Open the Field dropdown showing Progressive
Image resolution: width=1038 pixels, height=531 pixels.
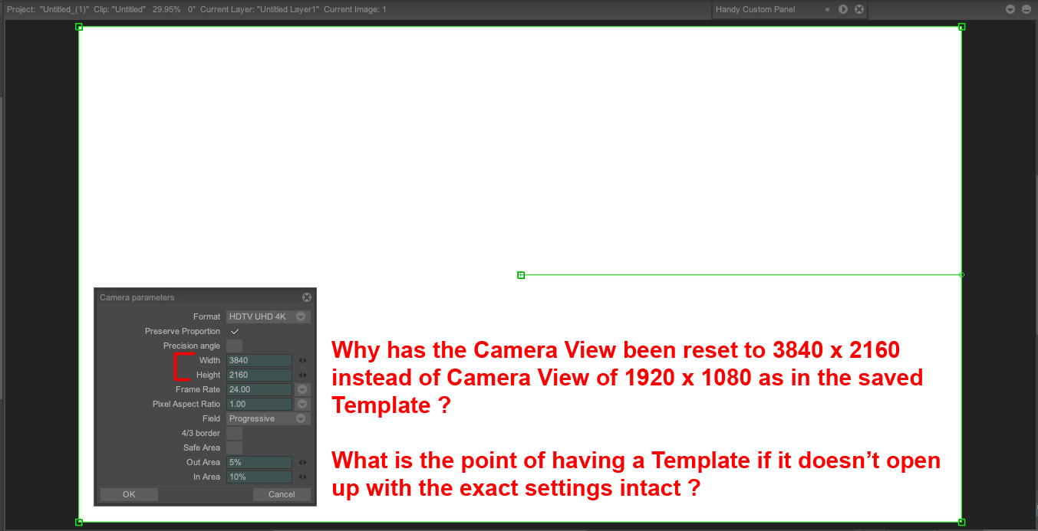click(x=269, y=418)
